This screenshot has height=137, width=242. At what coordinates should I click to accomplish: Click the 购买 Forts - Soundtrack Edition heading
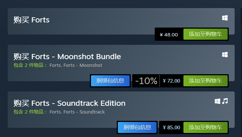tap(70, 103)
